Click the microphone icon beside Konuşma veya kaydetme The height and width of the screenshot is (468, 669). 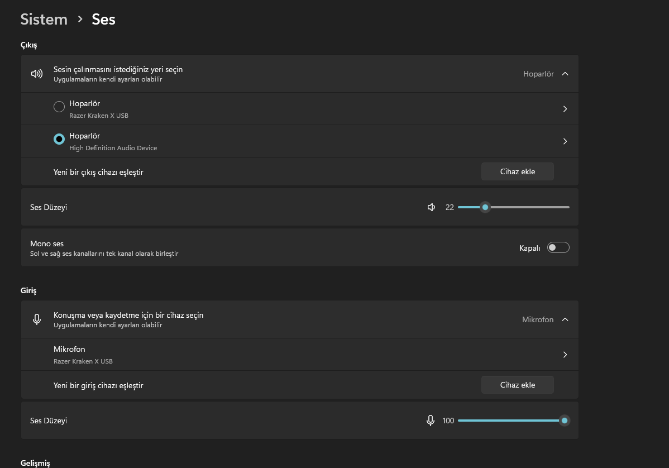[37, 319]
